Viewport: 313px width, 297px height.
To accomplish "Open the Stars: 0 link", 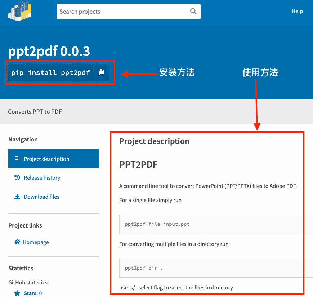I will 33,293.
